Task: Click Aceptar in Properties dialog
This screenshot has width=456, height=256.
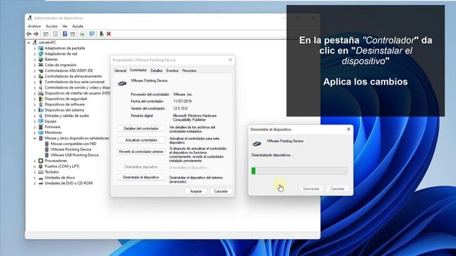Action: (x=196, y=191)
